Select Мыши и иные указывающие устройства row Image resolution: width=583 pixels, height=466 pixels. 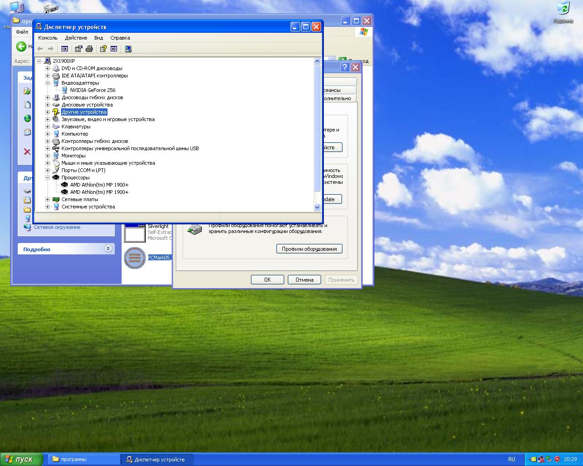pos(108,163)
